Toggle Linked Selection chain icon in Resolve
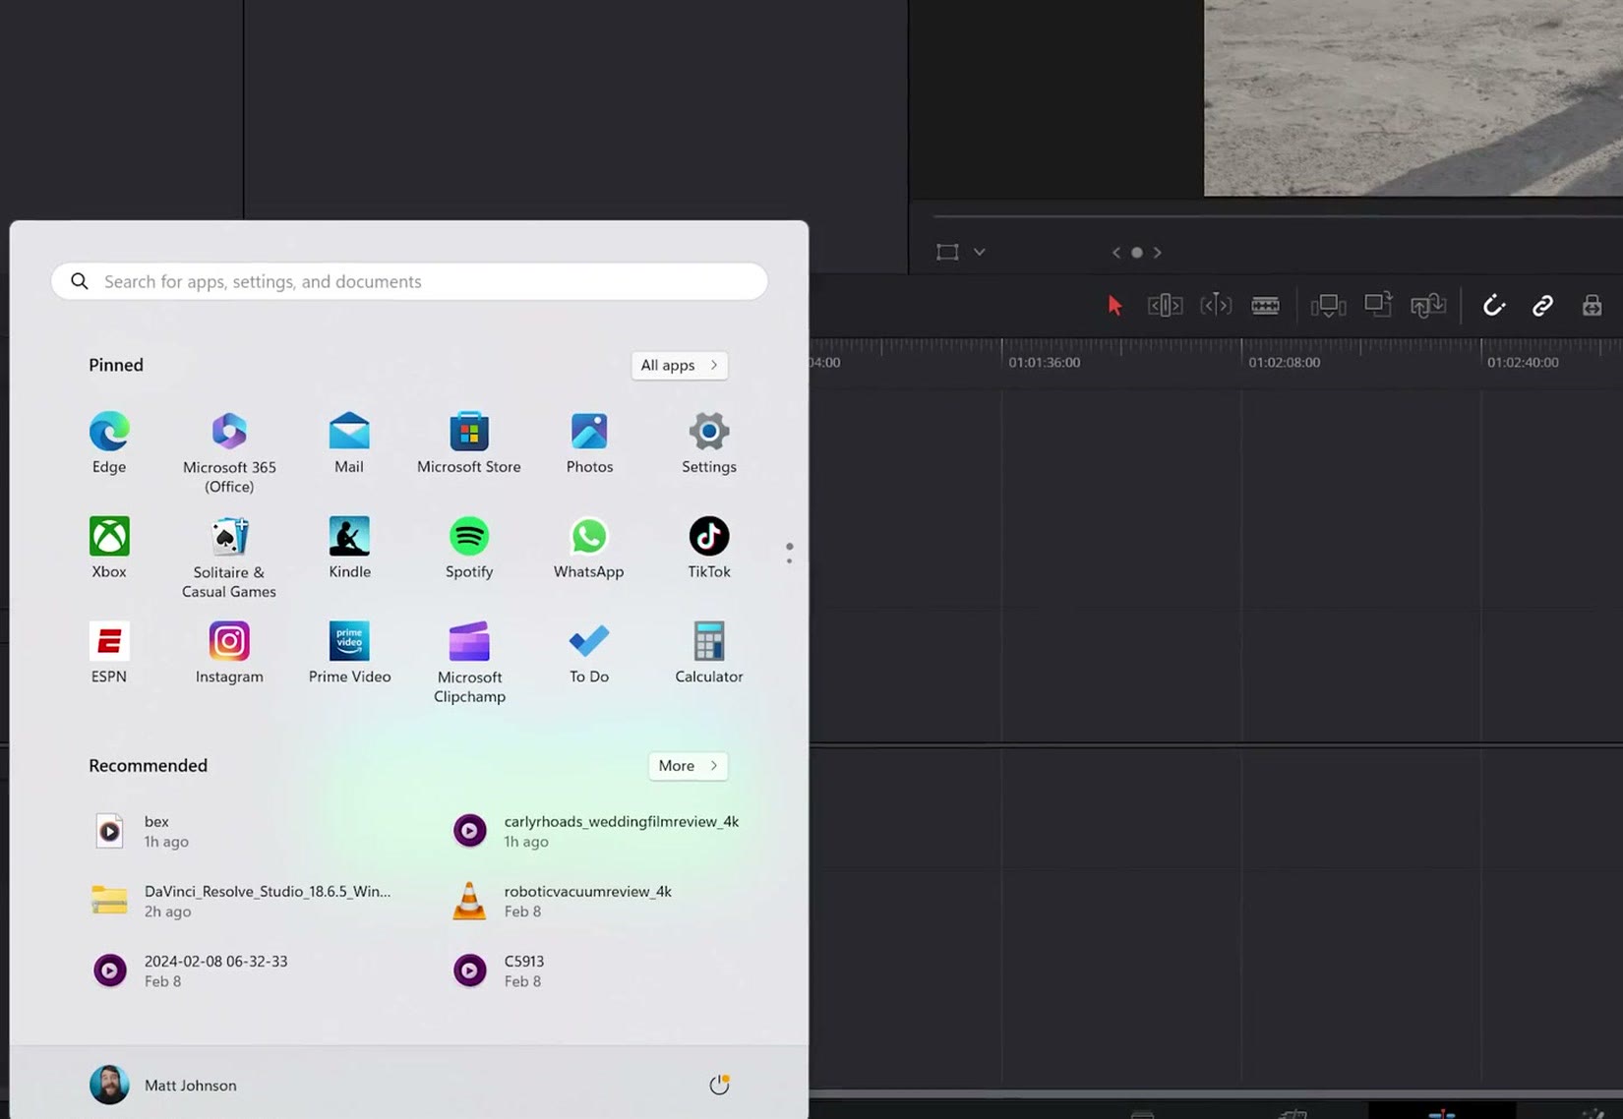Screen dimensions: 1623x1119 click(1542, 306)
